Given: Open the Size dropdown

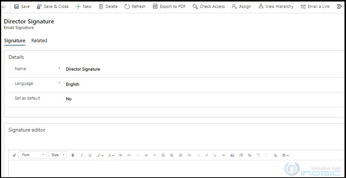Looking at the screenshot, I should point(57,155).
